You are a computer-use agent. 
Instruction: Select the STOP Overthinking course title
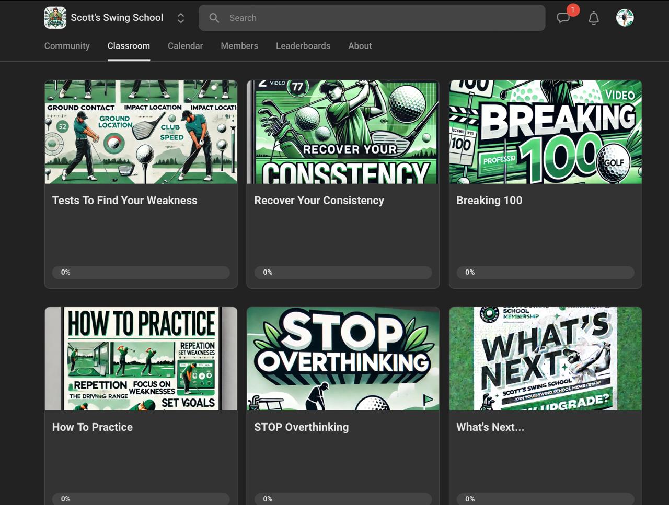point(301,427)
